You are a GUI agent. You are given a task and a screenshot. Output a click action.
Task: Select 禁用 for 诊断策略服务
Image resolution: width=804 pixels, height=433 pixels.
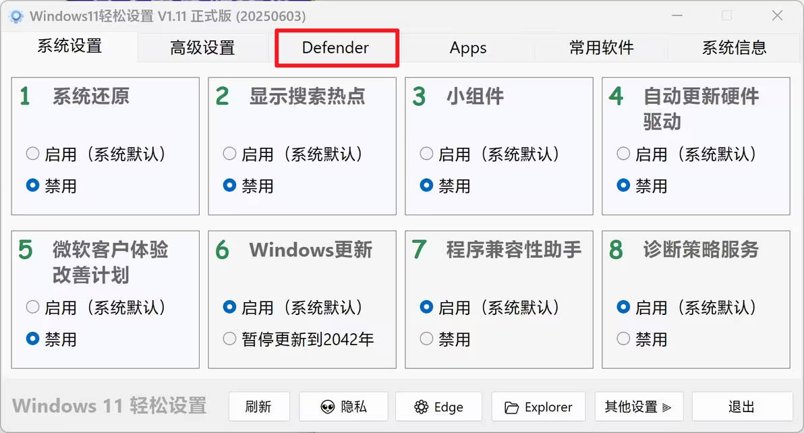pyautogui.click(x=623, y=339)
